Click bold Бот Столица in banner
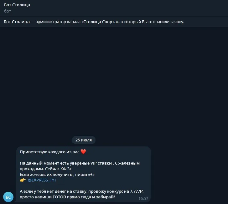The height and width of the screenshot is (204, 228). [x=17, y=22]
